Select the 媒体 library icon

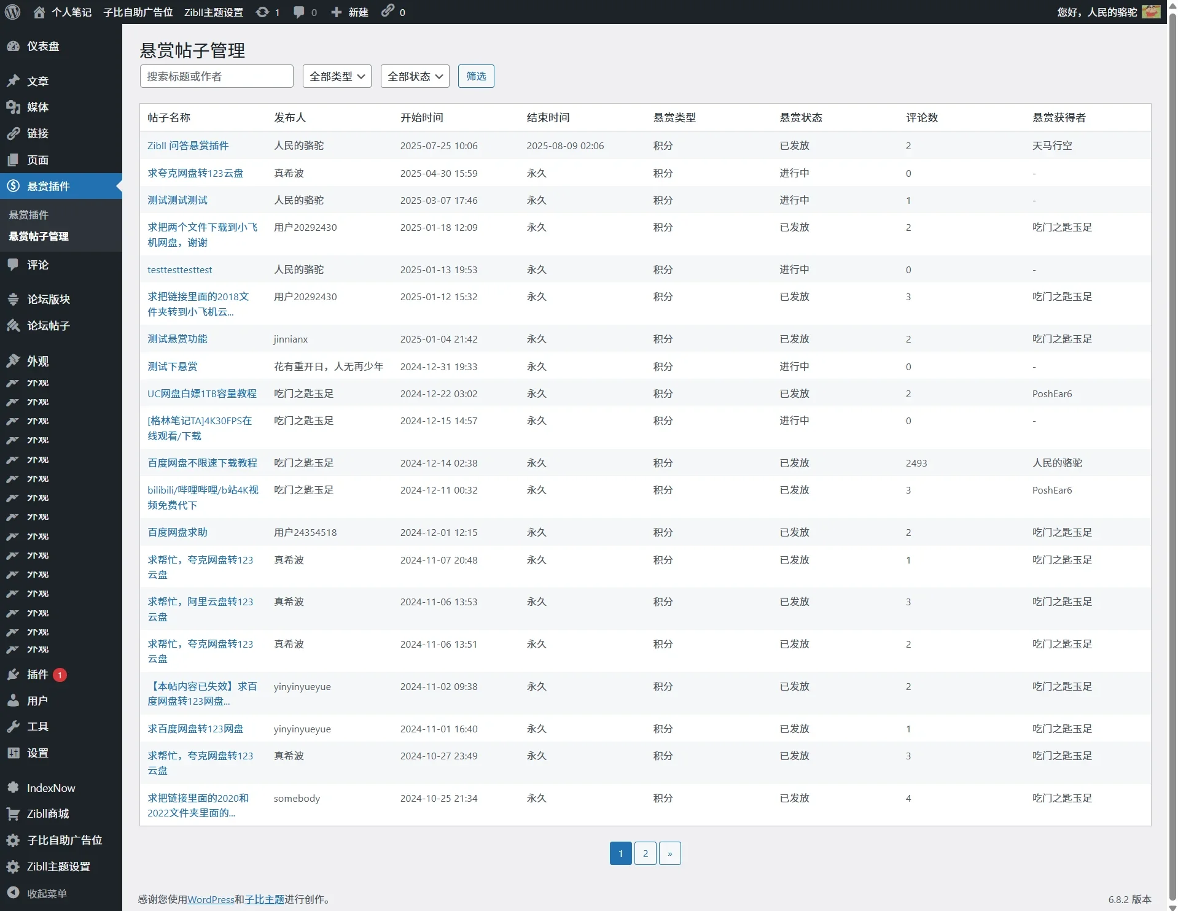(x=14, y=107)
